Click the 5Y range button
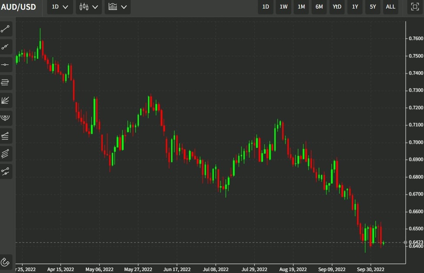The height and width of the screenshot is (273, 424). pos(372,7)
